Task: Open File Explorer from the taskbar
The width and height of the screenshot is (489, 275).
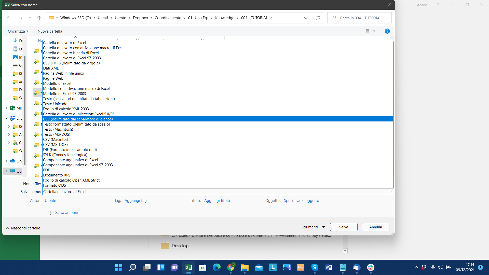Action: coord(244,267)
